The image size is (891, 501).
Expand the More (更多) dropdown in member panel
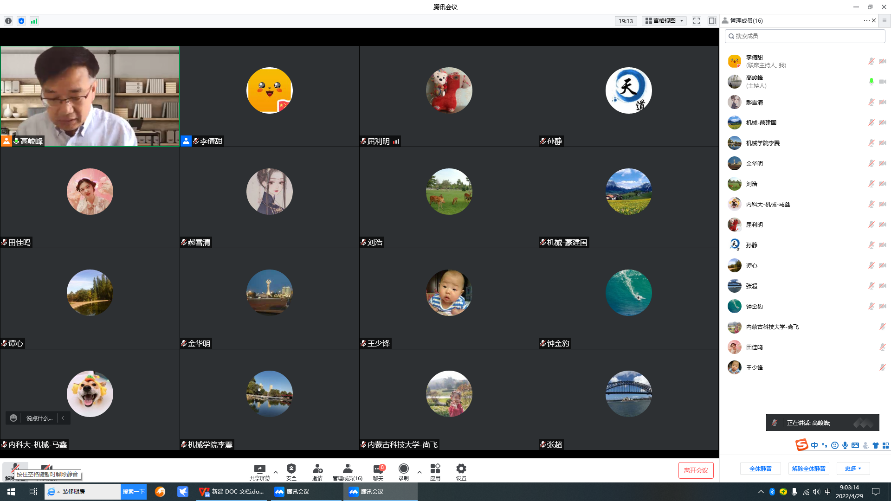tap(853, 469)
